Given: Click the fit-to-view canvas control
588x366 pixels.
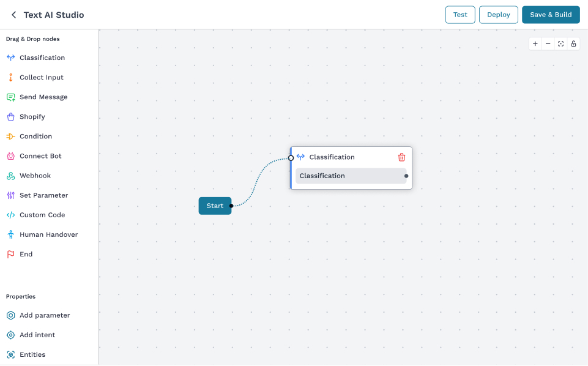Looking at the screenshot, I should point(560,43).
